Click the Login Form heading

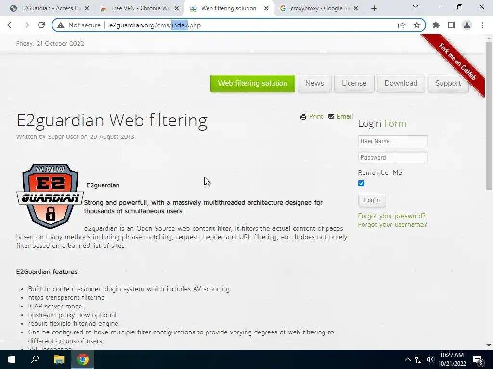(382, 123)
